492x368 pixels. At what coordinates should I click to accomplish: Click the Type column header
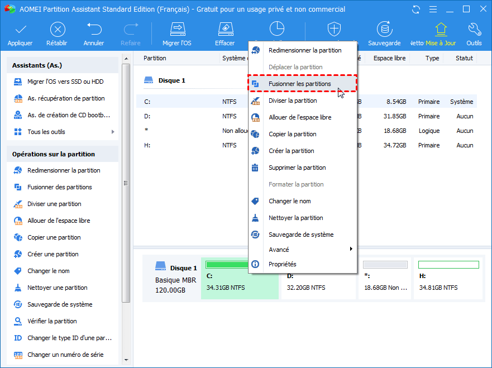(x=432, y=58)
